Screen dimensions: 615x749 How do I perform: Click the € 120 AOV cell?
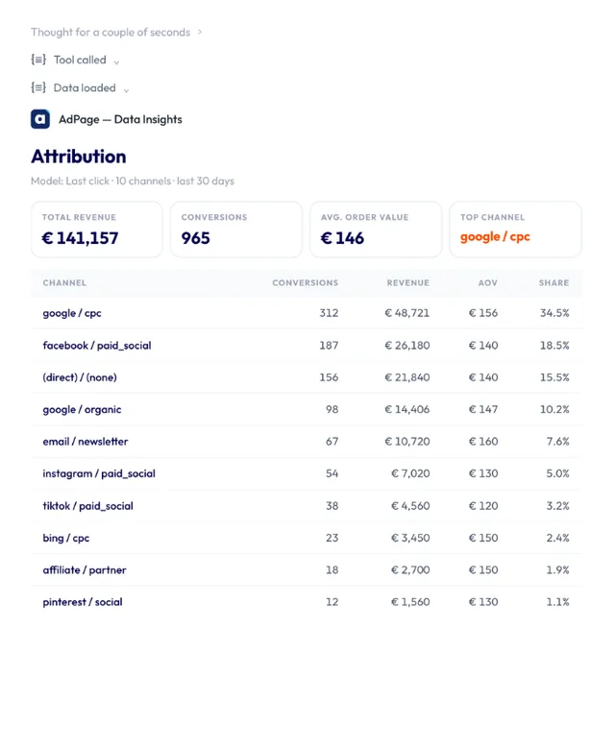point(483,505)
